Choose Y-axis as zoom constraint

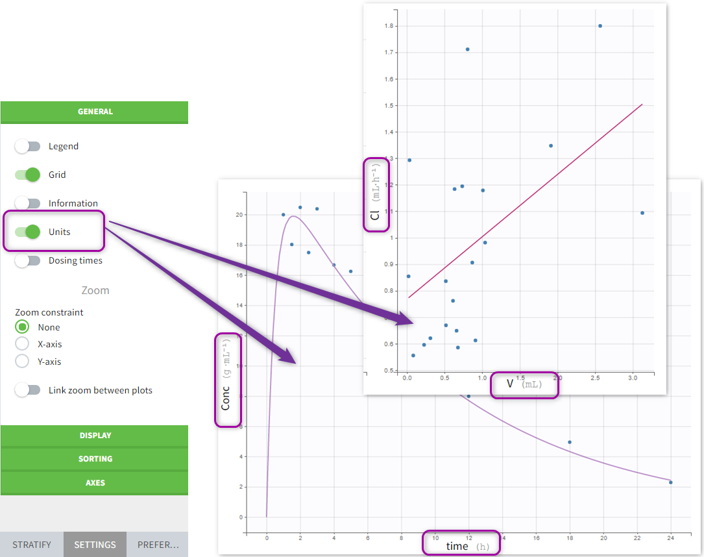click(x=22, y=362)
